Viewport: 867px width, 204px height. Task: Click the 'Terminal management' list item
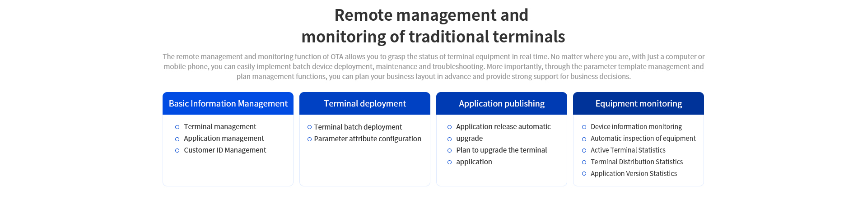tap(220, 127)
